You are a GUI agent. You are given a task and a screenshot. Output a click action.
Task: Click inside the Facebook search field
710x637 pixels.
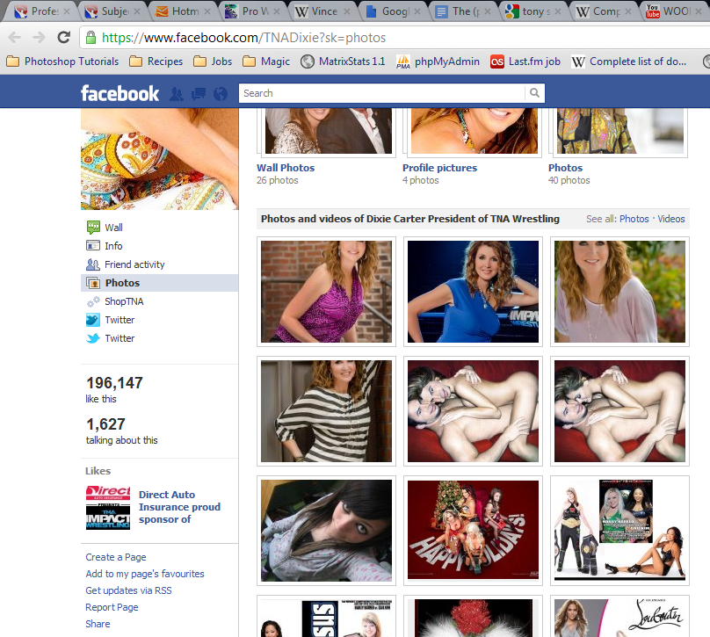click(x=382, y=93)
